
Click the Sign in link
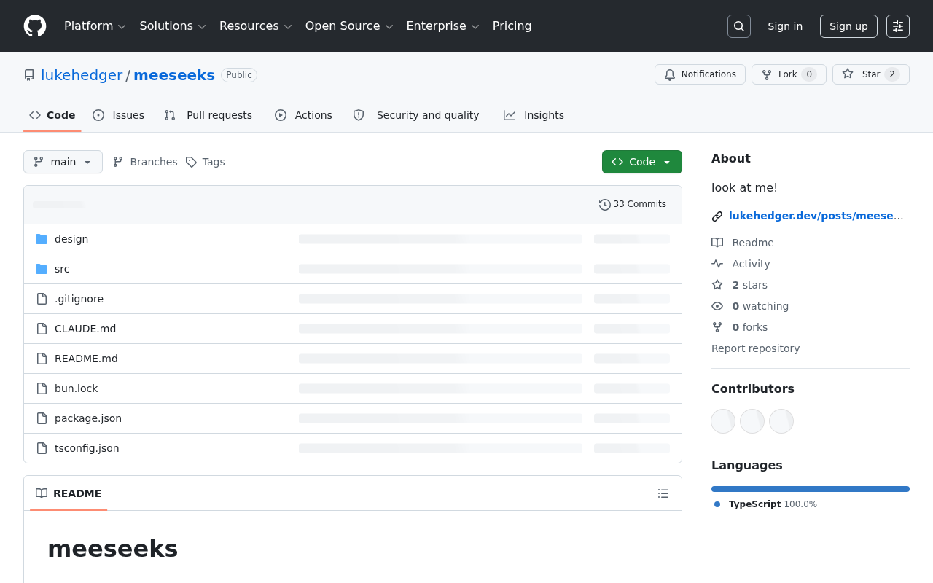click(785, 26)
